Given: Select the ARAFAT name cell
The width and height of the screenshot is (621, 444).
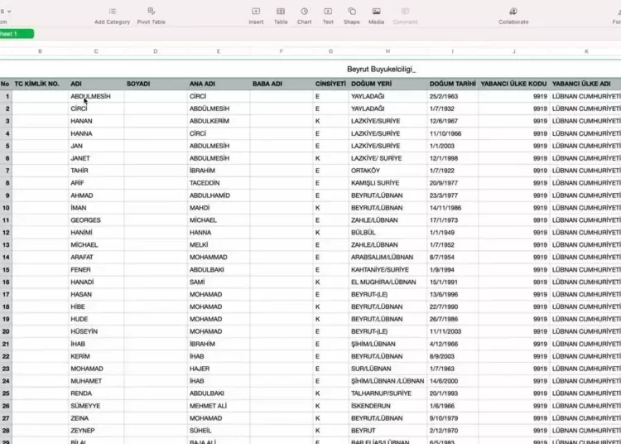Looking at the screenshot, I should [x=96, y=257].
